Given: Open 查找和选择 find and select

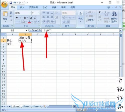Looking at the screenshot, I should tap(114, 17).
